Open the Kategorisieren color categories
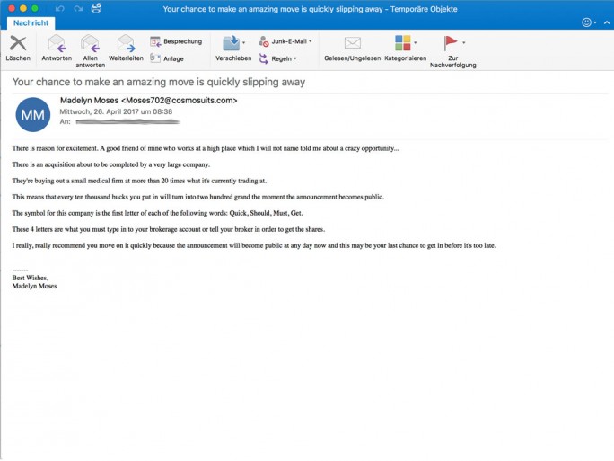The width and height of the screenshot is (614, 461). [405, 49]
